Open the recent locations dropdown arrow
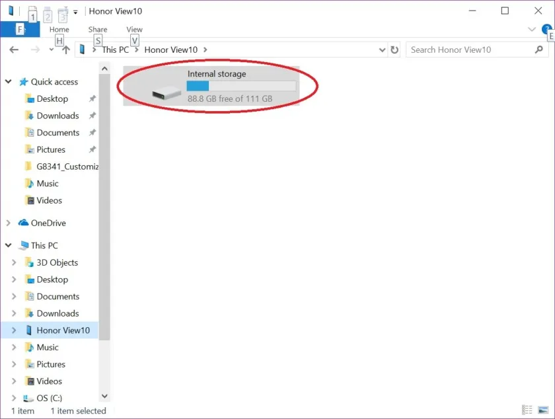The height and width of the screenshot is (419, 555). pyautogui.click(x=52, y=50)
